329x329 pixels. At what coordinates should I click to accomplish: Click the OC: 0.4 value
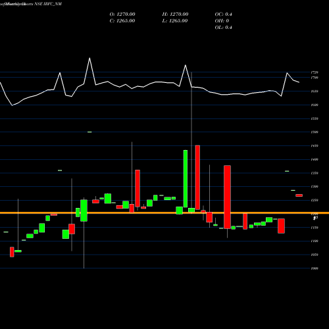click(x=223, y=14)
